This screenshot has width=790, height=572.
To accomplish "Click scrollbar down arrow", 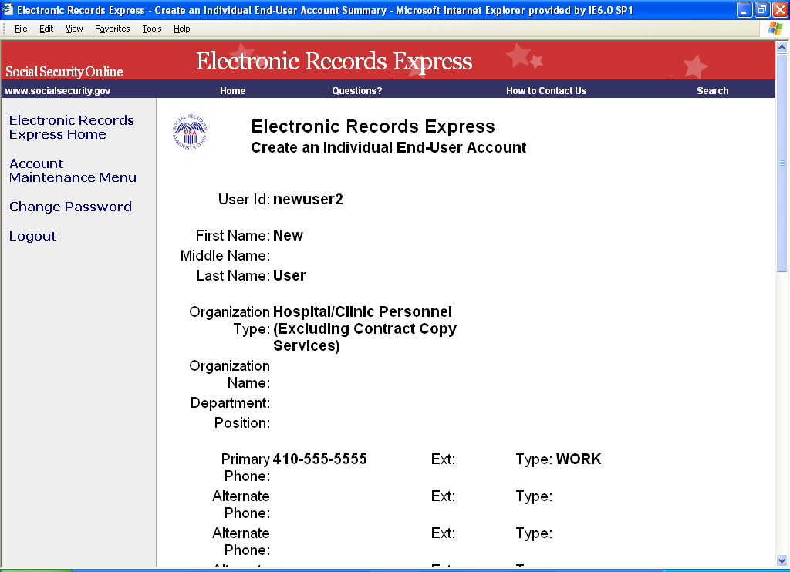I will [782, 560].
